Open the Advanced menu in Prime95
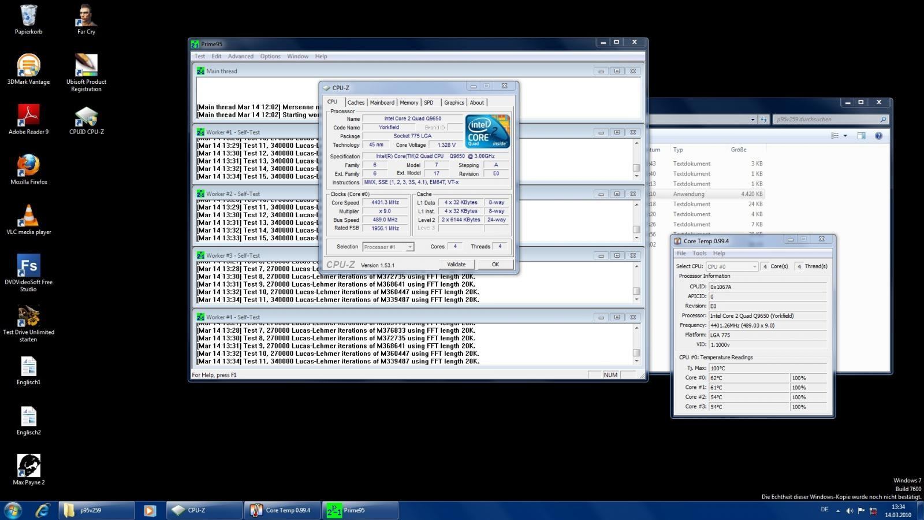The image size is (924, 520). 241,56
